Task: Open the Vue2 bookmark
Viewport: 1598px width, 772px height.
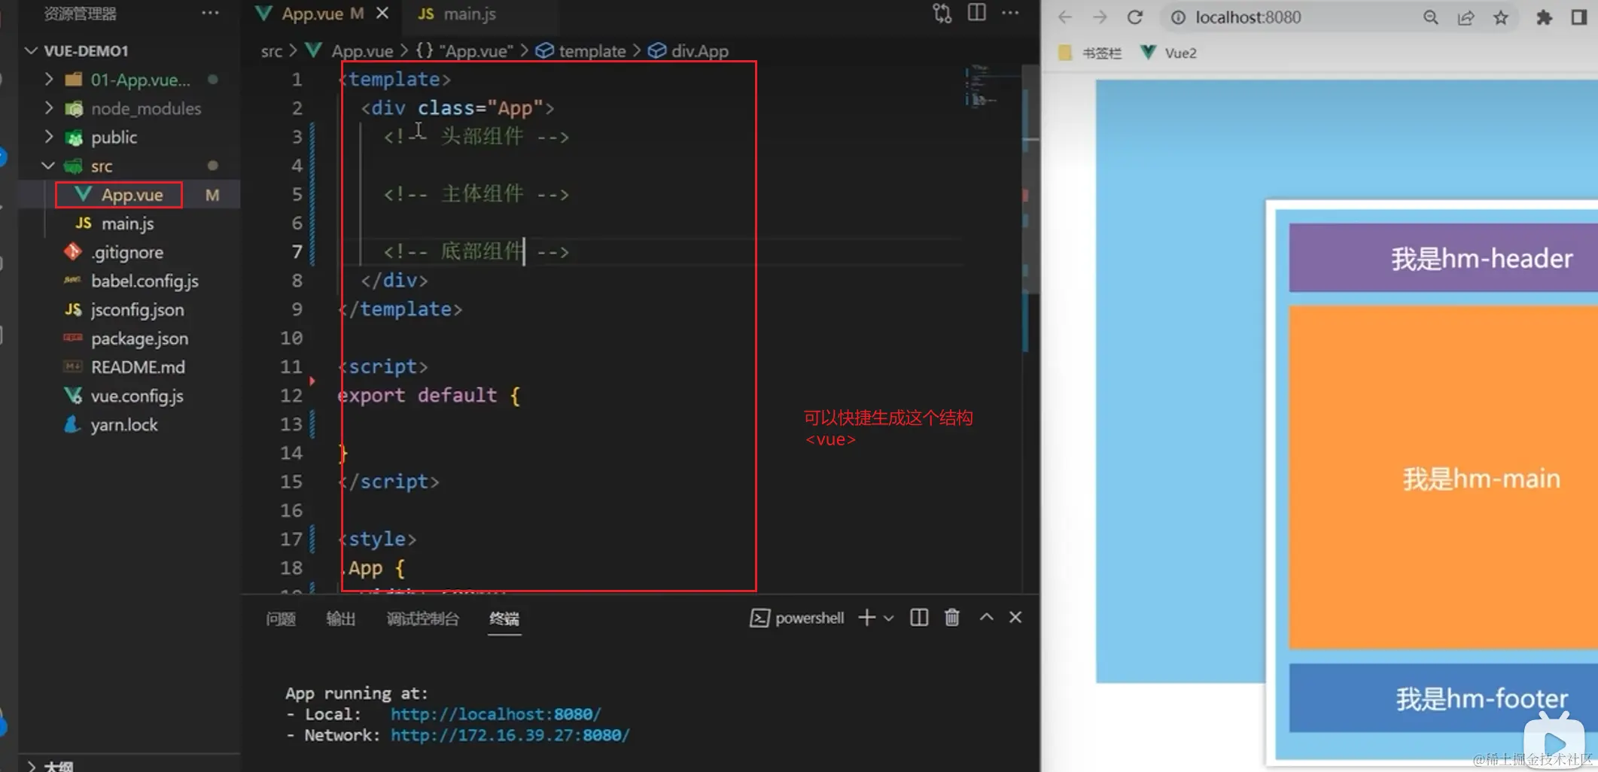Action: tap(1169, 53)
